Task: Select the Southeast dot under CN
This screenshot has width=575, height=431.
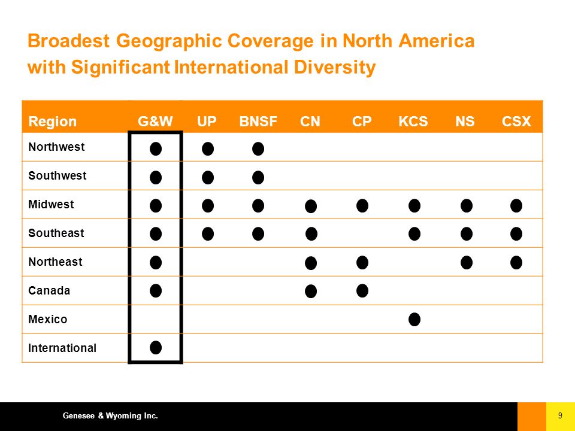Action: [311, 234]
